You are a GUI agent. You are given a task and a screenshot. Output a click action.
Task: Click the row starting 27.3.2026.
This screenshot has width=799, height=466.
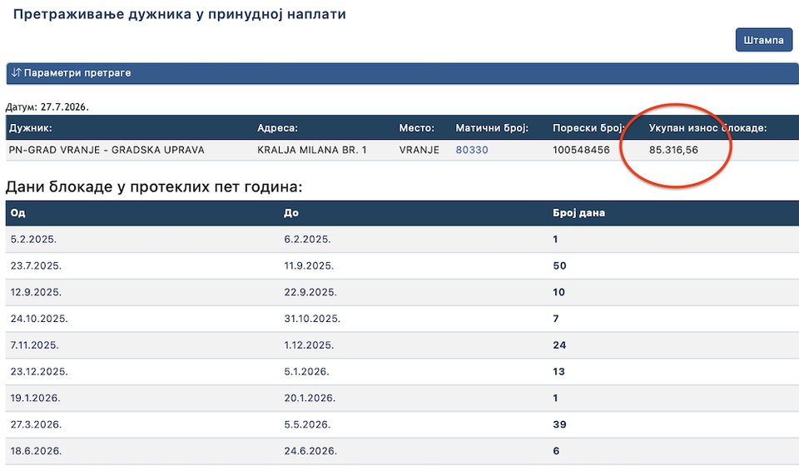[x=403, y=424]
